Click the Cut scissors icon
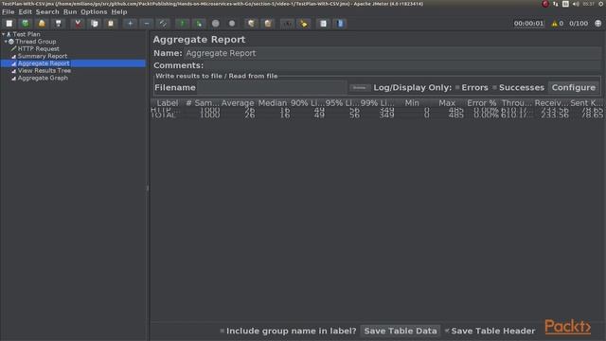 click(78, 24)
